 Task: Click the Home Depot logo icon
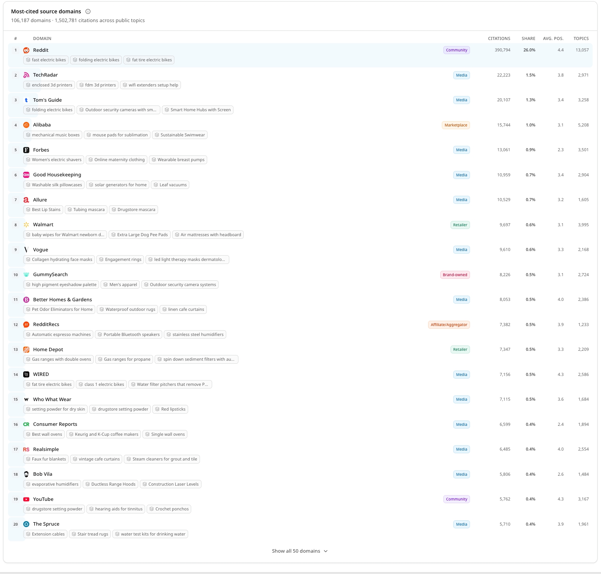click(26, 350)
